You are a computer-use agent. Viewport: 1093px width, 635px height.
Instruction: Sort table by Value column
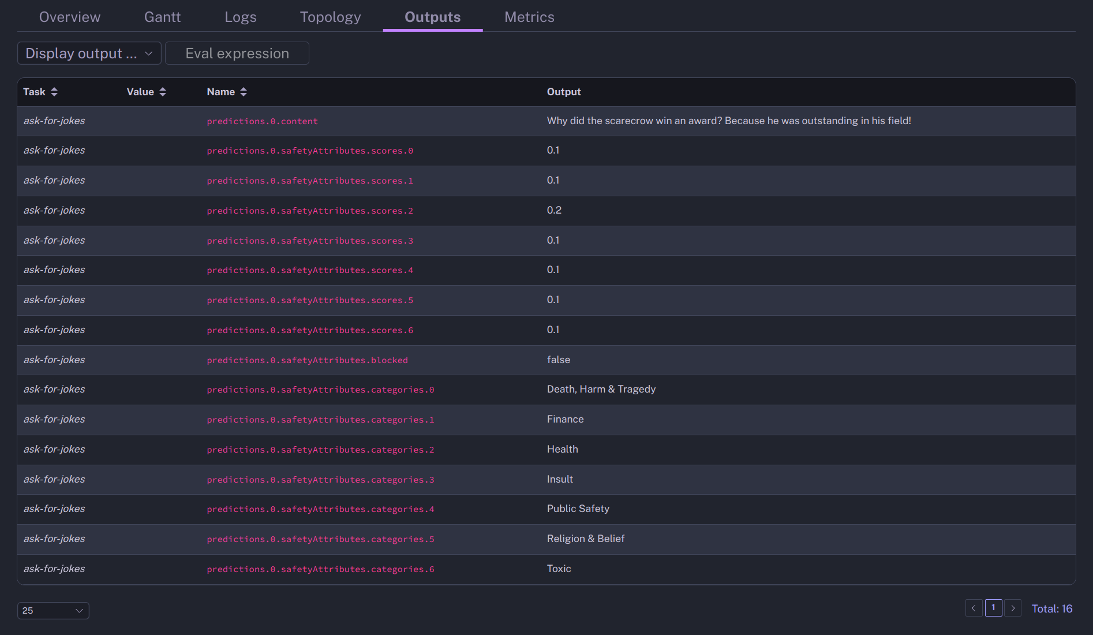point(162,92)
